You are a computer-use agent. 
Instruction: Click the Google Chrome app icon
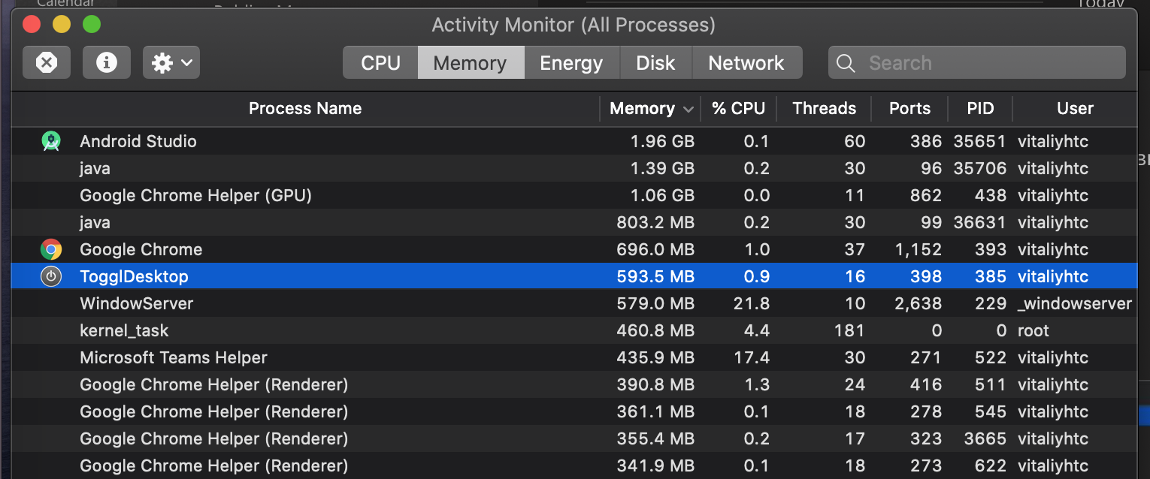tap(51, 249)
